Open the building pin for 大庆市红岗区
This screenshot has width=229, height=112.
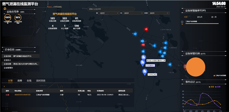[x=145, y=72]
